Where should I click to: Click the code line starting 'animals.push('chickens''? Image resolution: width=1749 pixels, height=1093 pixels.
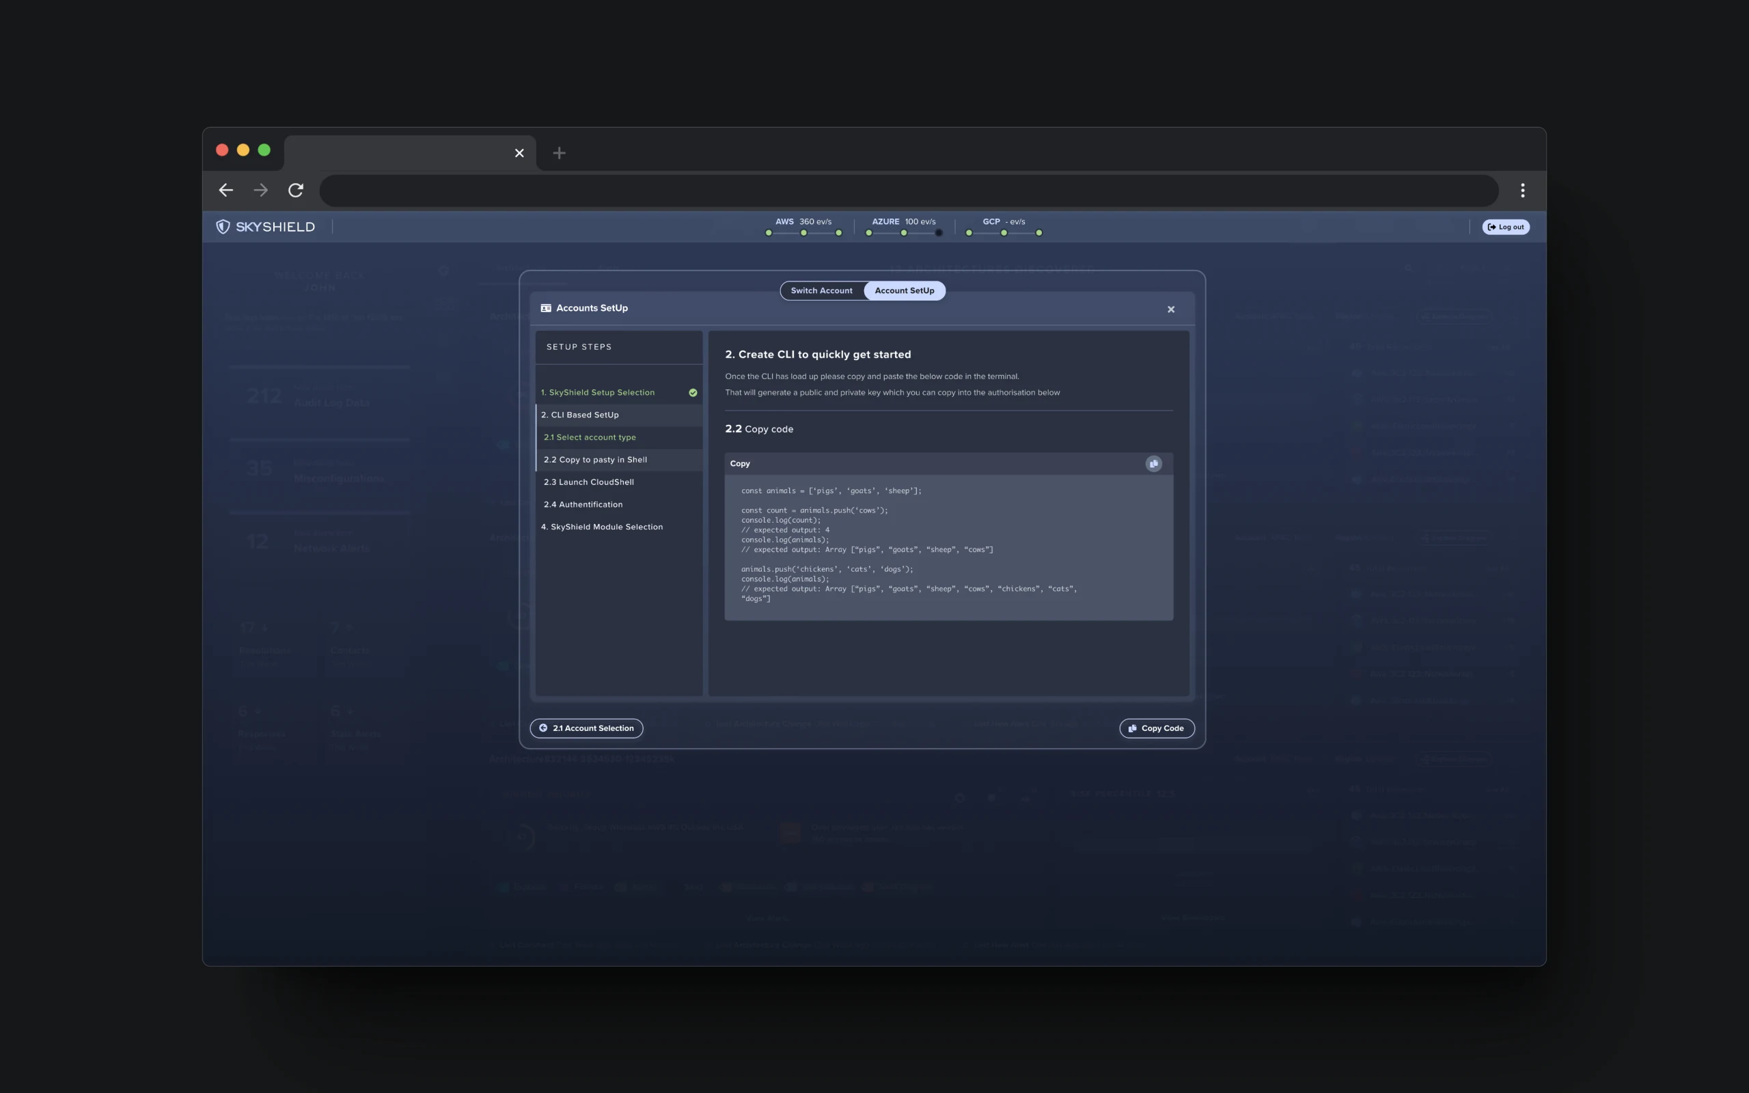coord(827,569)
